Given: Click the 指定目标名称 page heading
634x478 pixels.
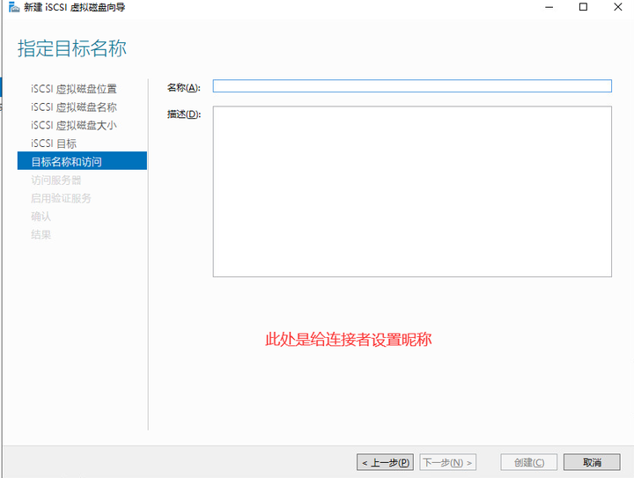Looking at the screenshot, I should pyautogui.click(x=72, y=48).
